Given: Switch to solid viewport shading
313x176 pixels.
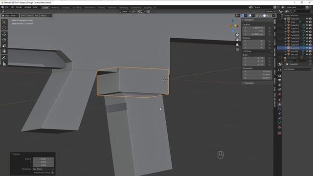Looking at the screenshot, I should click(264, 16).
